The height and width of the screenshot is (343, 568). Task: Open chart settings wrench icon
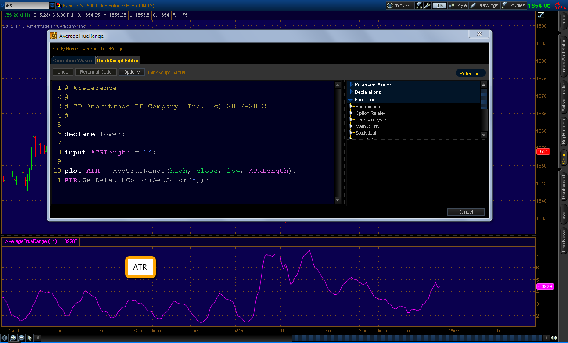[x=427, y=5]
